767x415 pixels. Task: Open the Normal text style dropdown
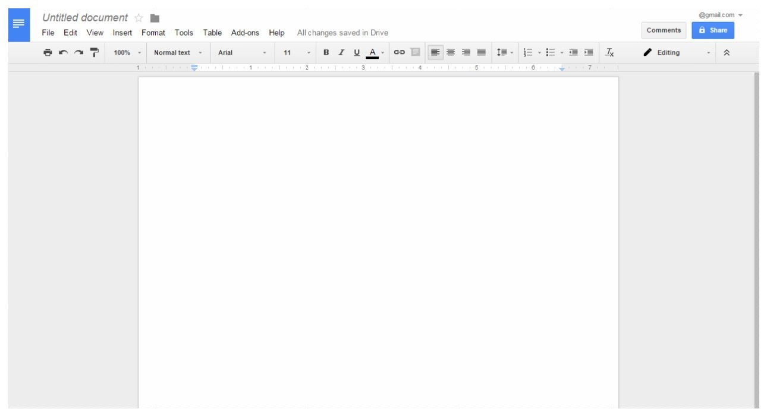pos(178,53)
